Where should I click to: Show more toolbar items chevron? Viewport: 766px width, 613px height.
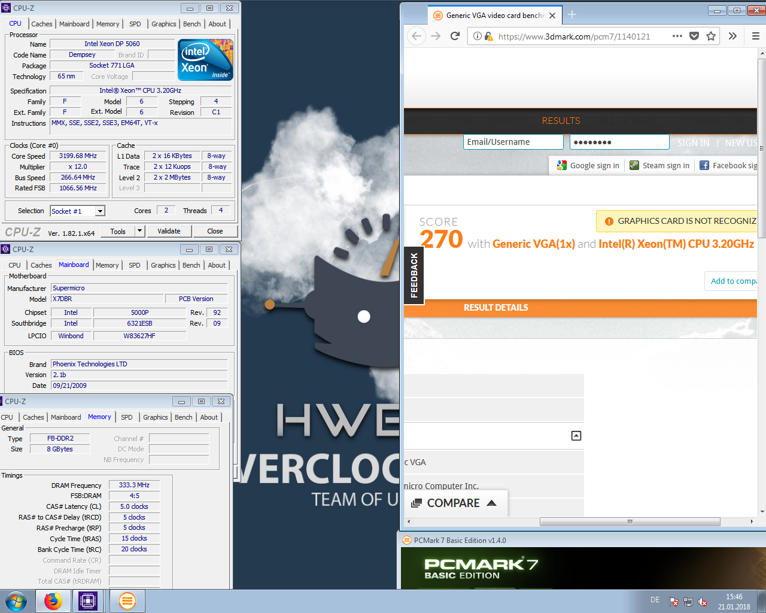coord(732,36)
